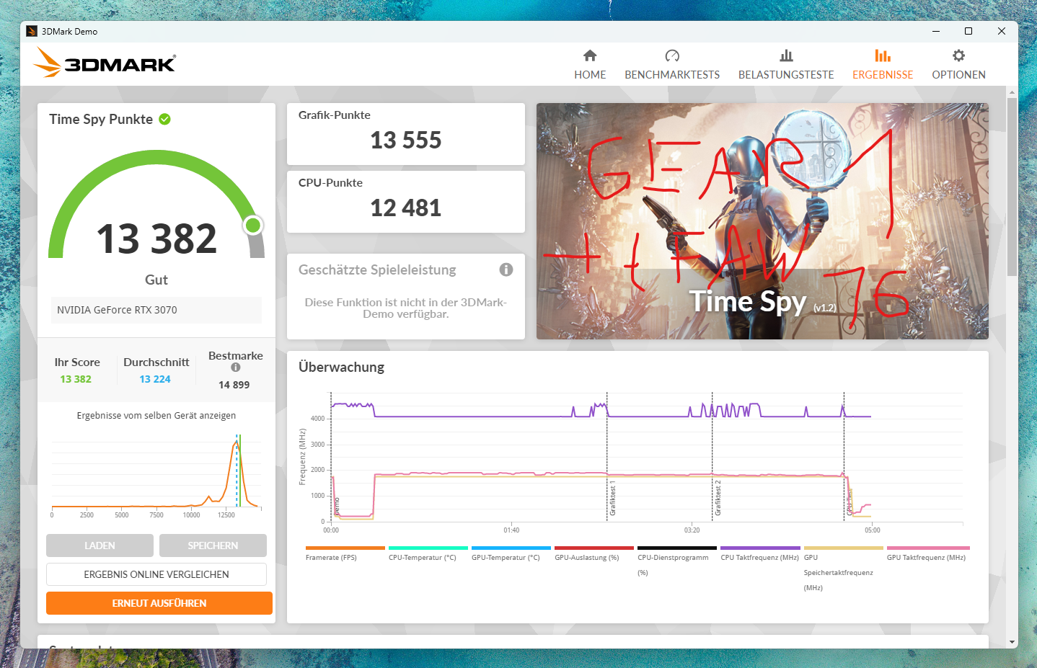Click the scrollbar up arrow
This screenshot has width=1037, height=668.
(1012, 92)
